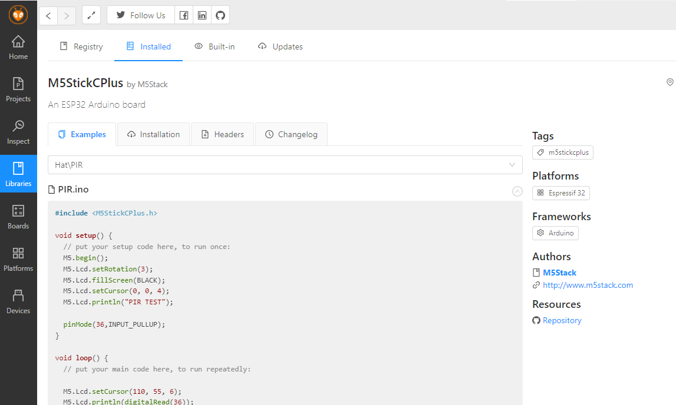Open the Inspect sidebar section
The height and width of the screenshot is (405, 676).
coord(18,132)
